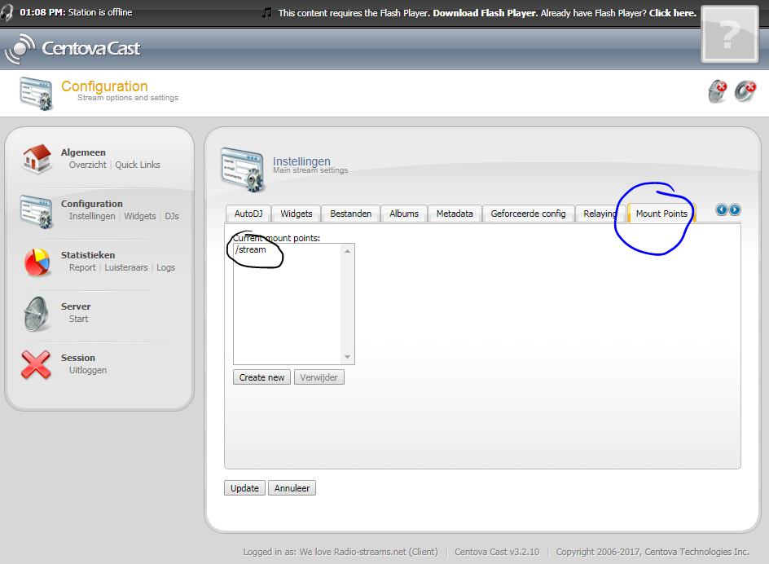The height and width of the screenshot is (564, 769).
Task: Click the Configuration gear icon in sidebar
Action: click(x=37, y=211)
